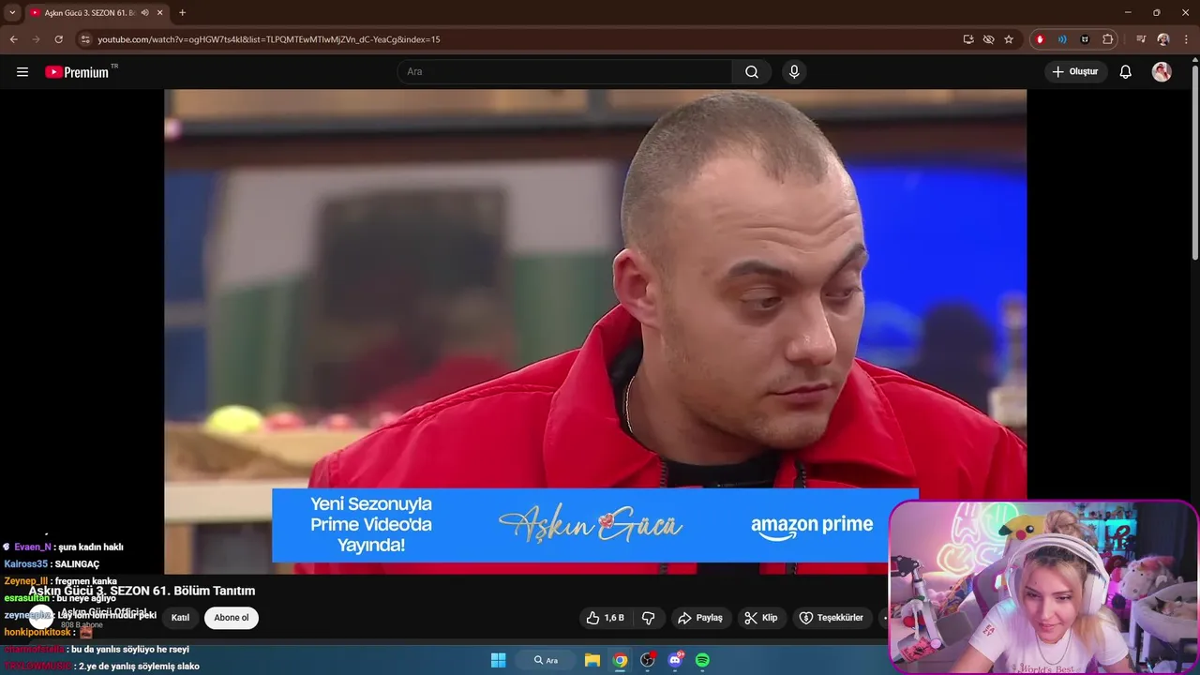Screen dimensions: 1200x675
Task: Open a new browser tab
Action: [182, 12]
